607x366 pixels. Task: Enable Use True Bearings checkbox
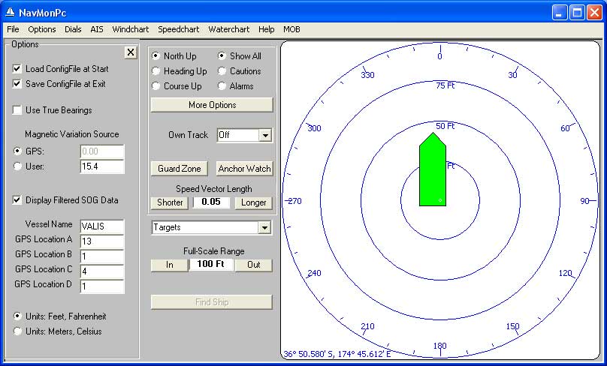[17, 110]
